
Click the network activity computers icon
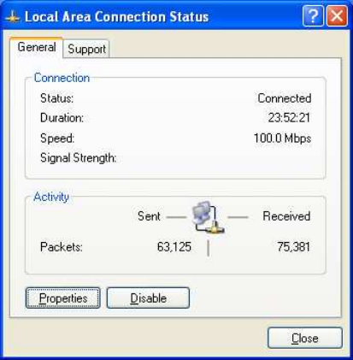pyautogui.click(x=207, y=217)
